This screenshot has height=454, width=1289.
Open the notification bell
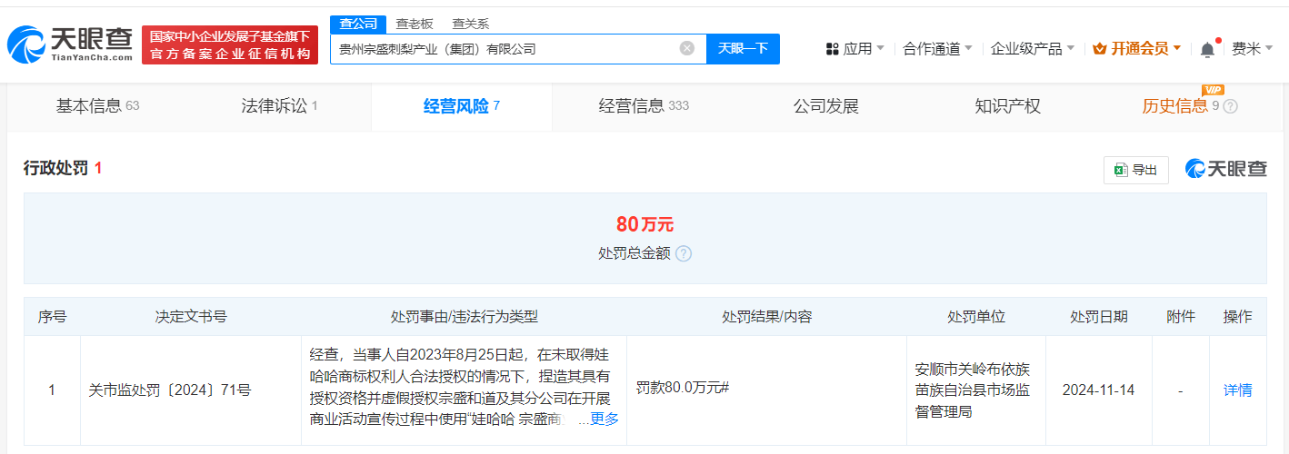1207,49
